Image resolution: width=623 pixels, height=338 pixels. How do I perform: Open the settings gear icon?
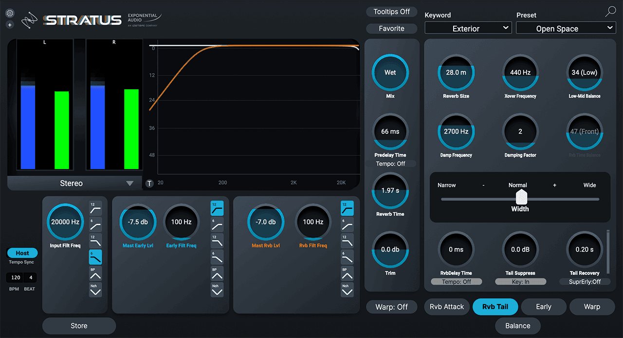click(x=10, y=14)
